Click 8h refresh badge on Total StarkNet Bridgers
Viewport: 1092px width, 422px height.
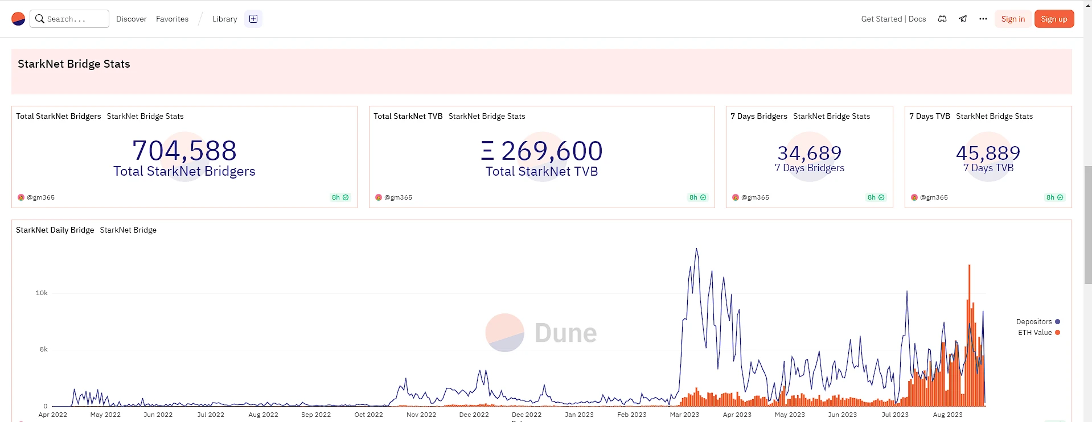[x=340, y=197]
